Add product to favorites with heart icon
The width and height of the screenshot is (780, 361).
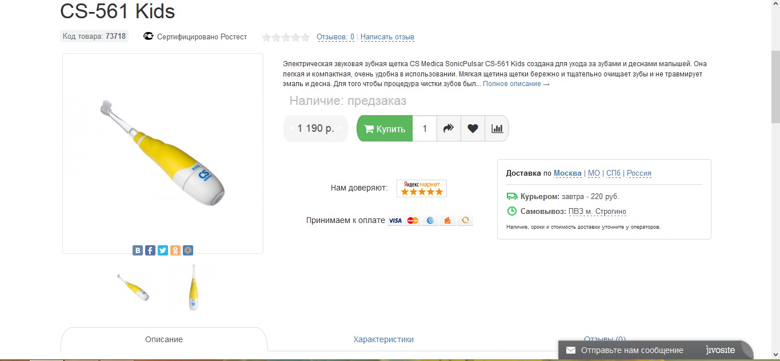pyautogui.click(x=473, y=129)
